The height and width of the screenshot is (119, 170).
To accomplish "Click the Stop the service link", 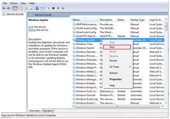I will tap(31, 27).
